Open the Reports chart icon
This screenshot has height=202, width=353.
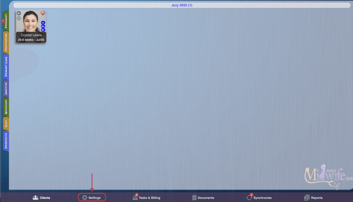point(306,198)
